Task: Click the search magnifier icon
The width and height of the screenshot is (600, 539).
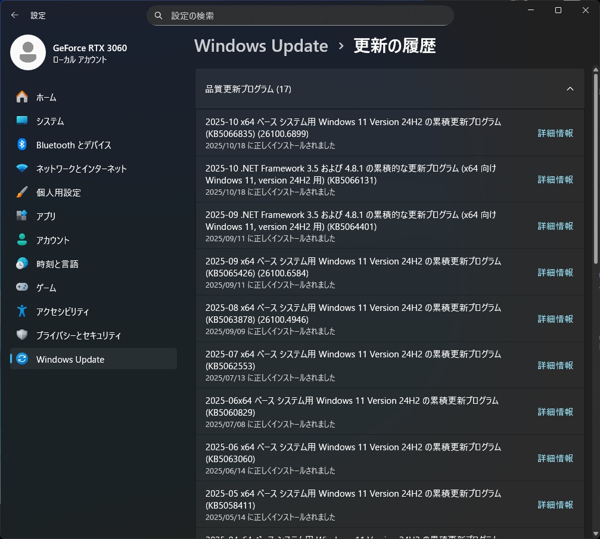Action: (x=158, y=15)
